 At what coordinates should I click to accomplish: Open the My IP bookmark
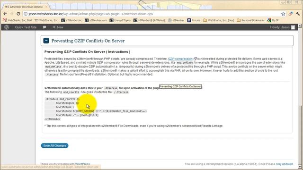point(273,20)
